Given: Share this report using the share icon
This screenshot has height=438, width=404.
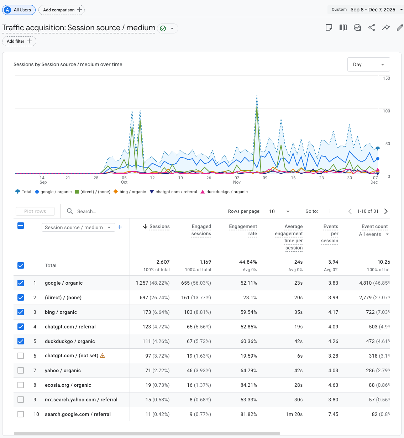Looking at the screenshot, I should pos(371,27).
